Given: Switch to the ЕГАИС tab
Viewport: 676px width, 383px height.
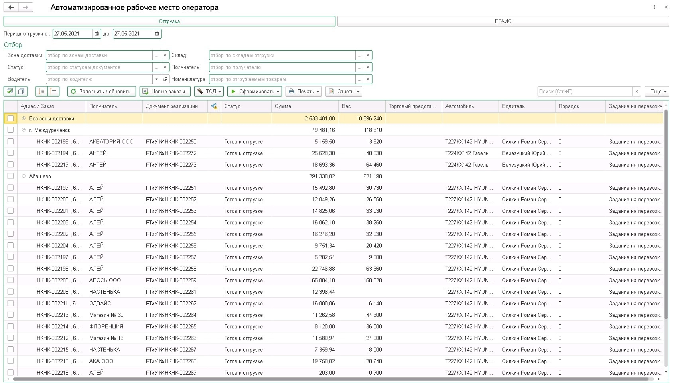Looking at the screenshot, I should (503, 21).
